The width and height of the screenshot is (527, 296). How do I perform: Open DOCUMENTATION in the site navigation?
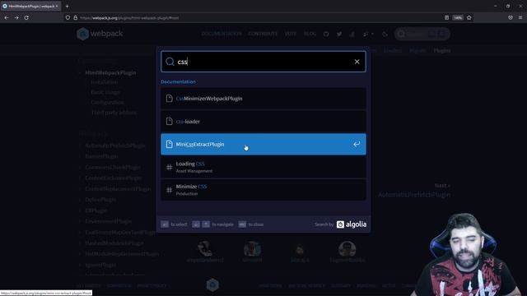click(222, 34)
